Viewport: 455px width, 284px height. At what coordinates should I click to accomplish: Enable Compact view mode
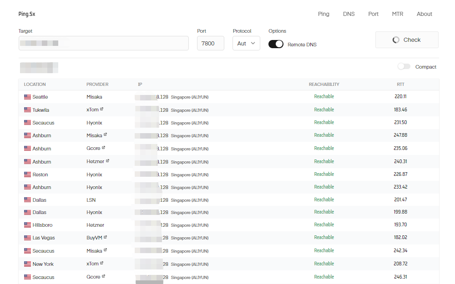coord(404,66)
